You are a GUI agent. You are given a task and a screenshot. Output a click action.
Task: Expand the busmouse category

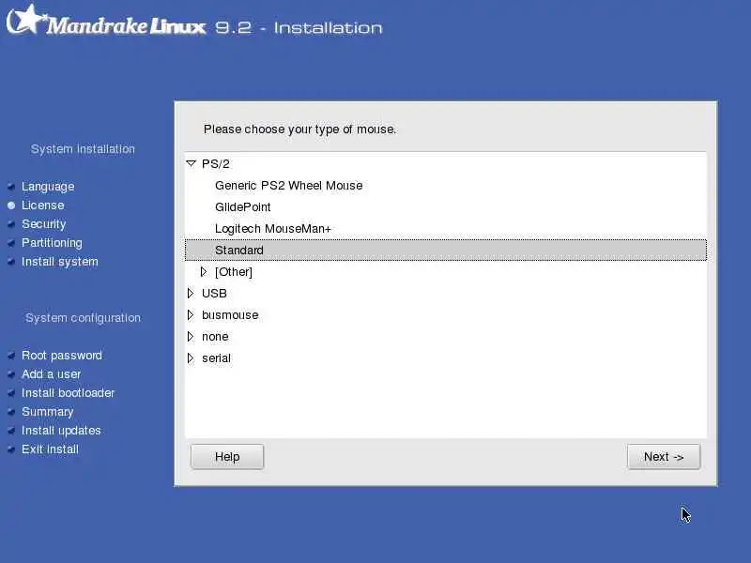[191, 315]
